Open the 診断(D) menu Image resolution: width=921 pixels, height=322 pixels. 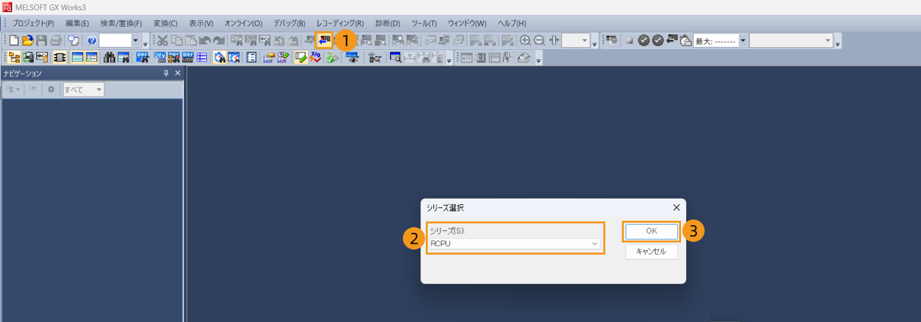[x=388, y=23]
